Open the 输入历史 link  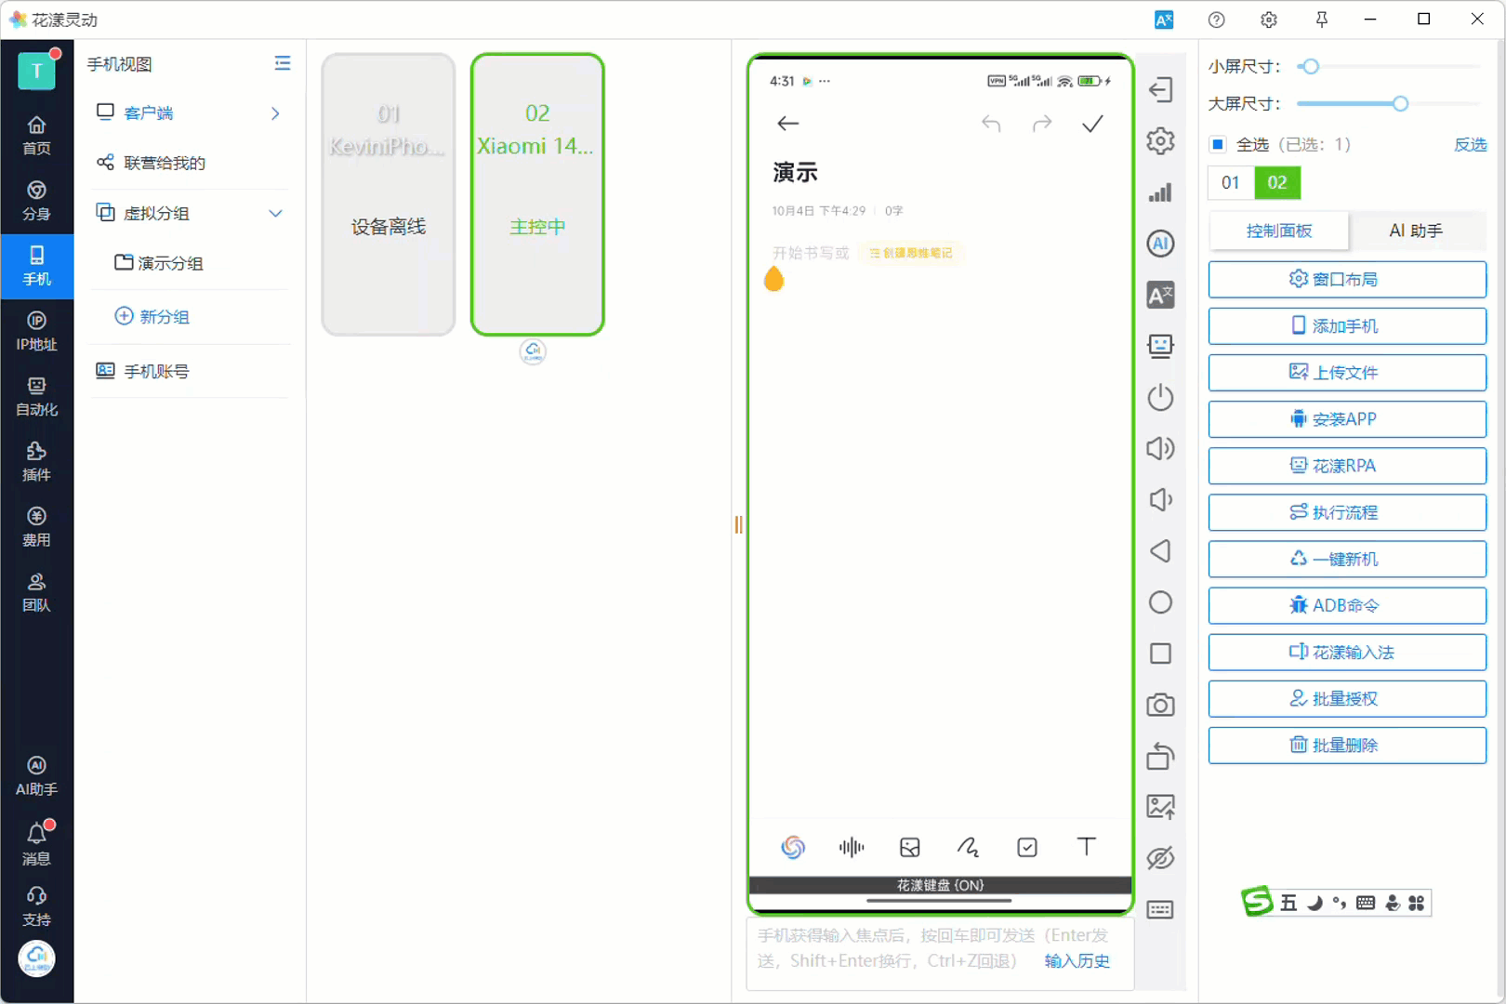pos(1077,961)
